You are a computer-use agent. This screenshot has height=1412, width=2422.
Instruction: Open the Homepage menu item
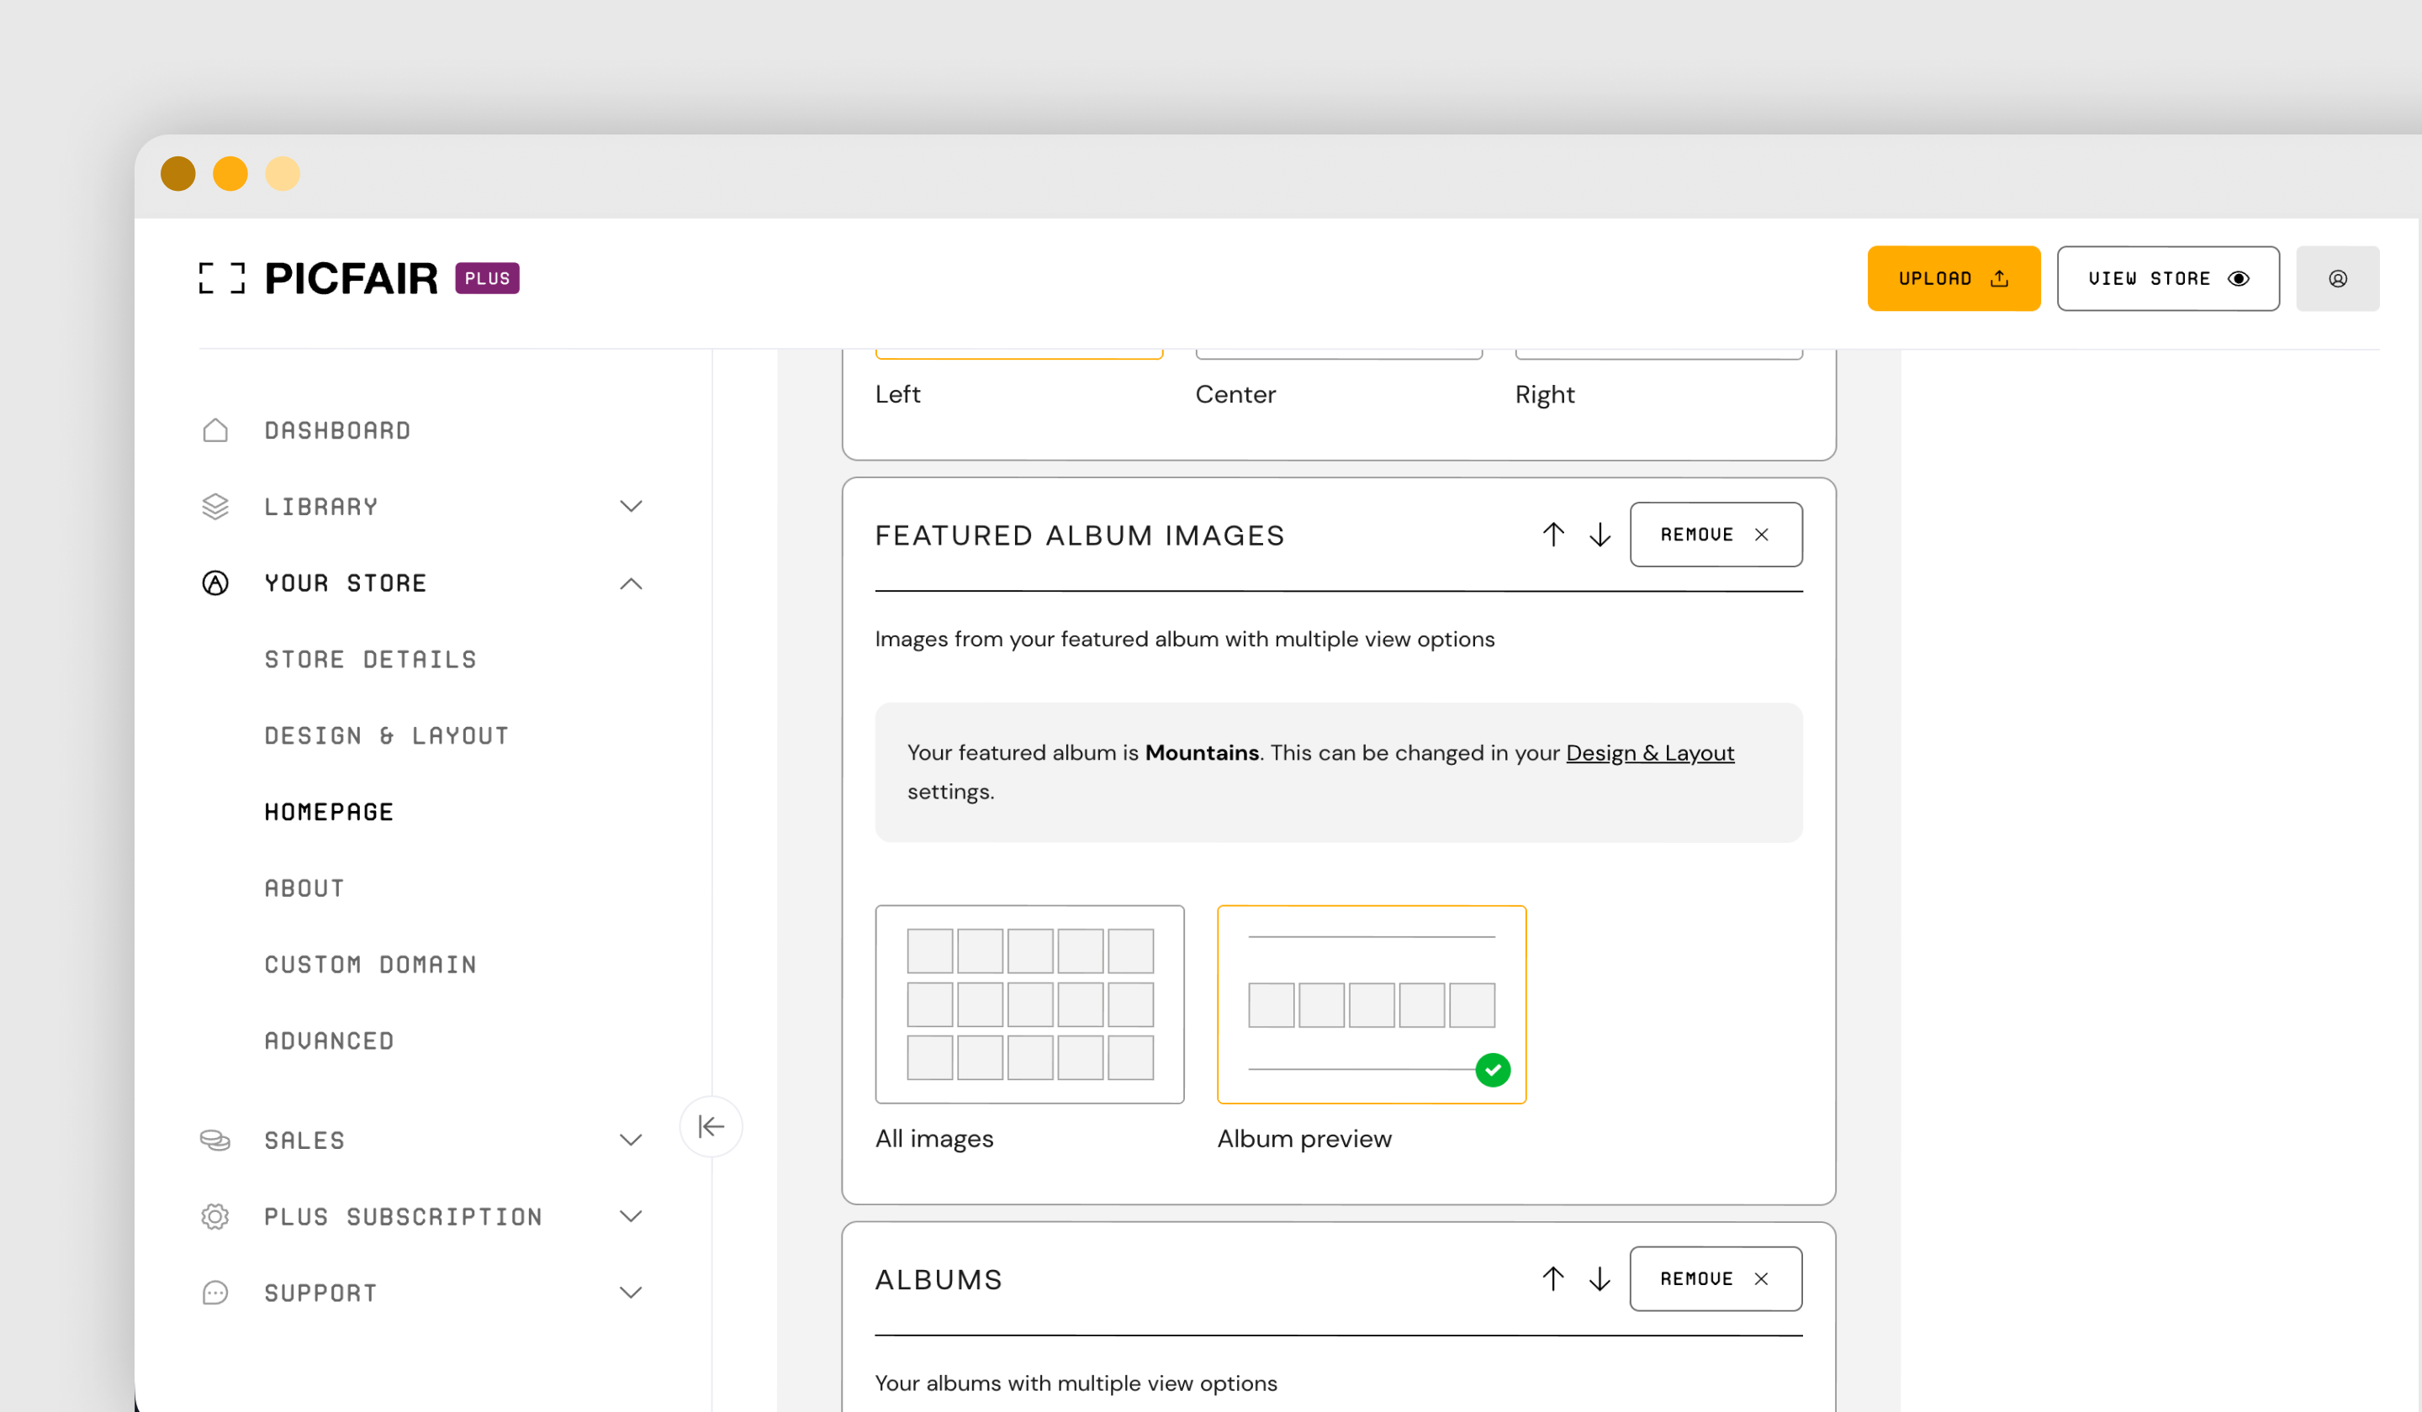point(329,812)
